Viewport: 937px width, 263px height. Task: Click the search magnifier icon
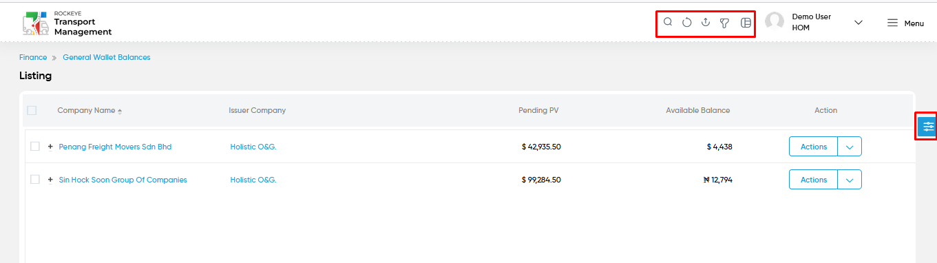[x=668, y=23]
